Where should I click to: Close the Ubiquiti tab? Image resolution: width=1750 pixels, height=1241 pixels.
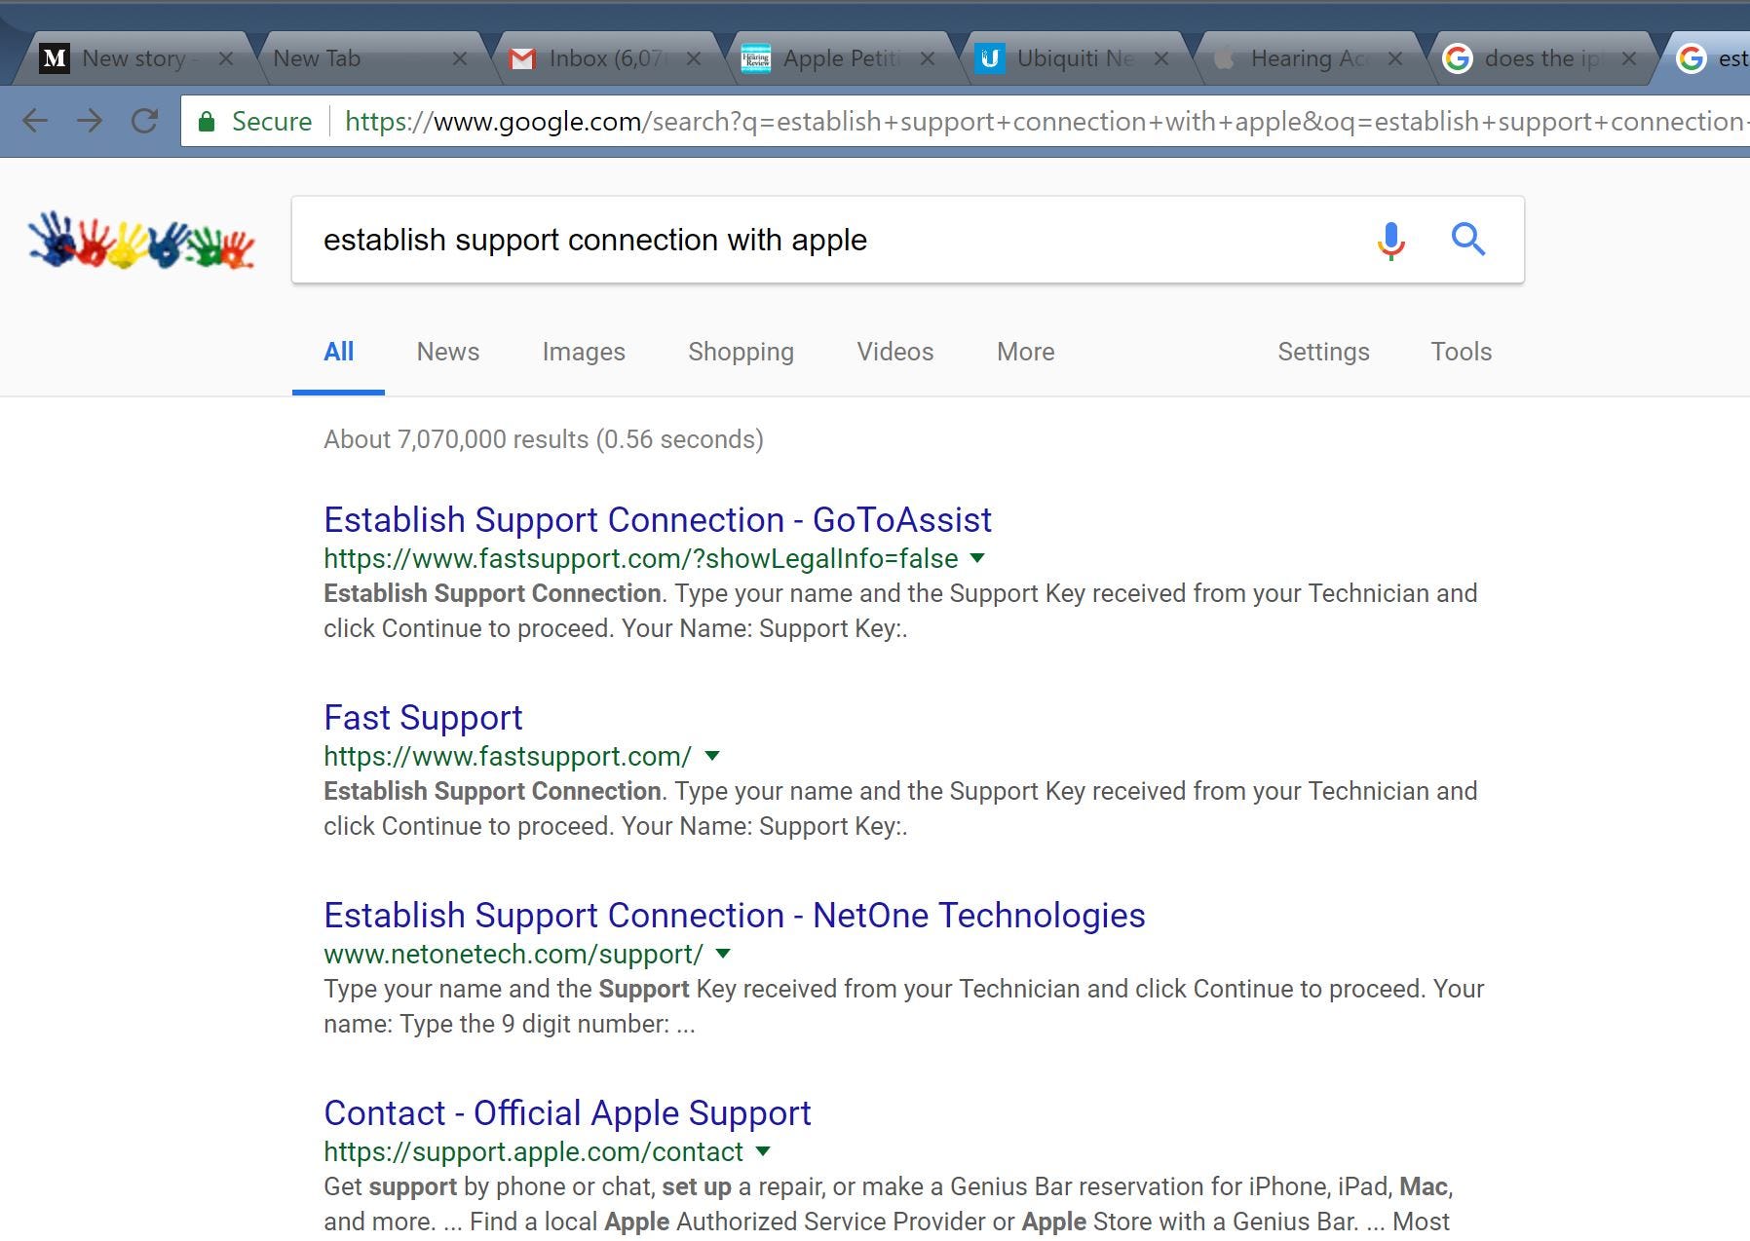(x=1161, y=58)
